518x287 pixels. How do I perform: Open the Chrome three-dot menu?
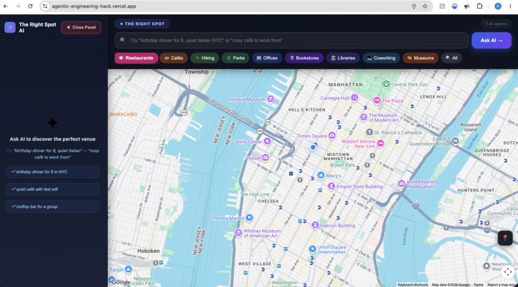510,6
